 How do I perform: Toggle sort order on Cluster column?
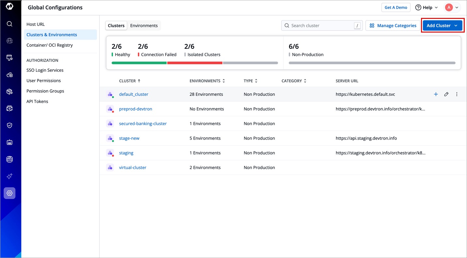click(x=130, y=81)
